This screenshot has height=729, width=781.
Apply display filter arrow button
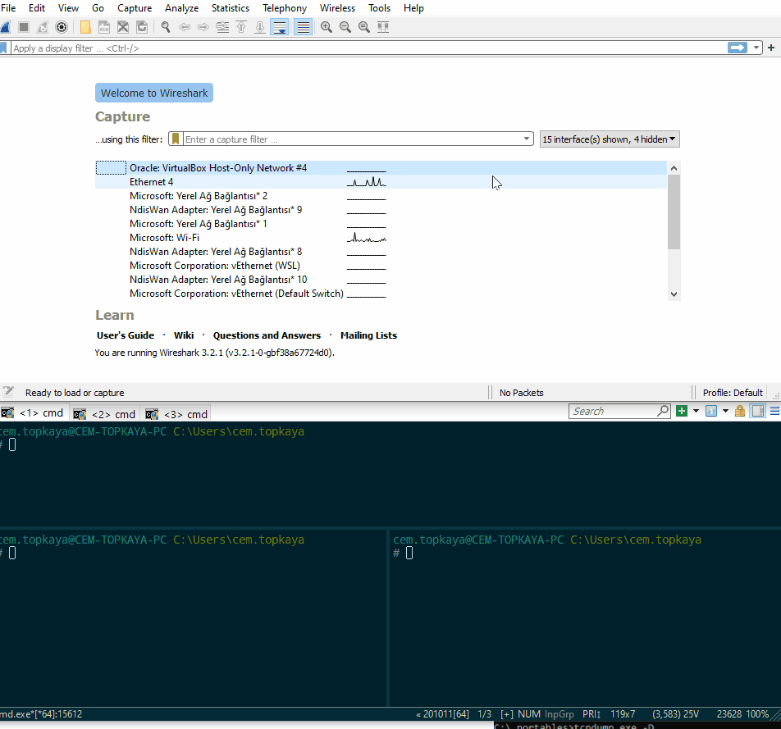click(x=738, y=48)
